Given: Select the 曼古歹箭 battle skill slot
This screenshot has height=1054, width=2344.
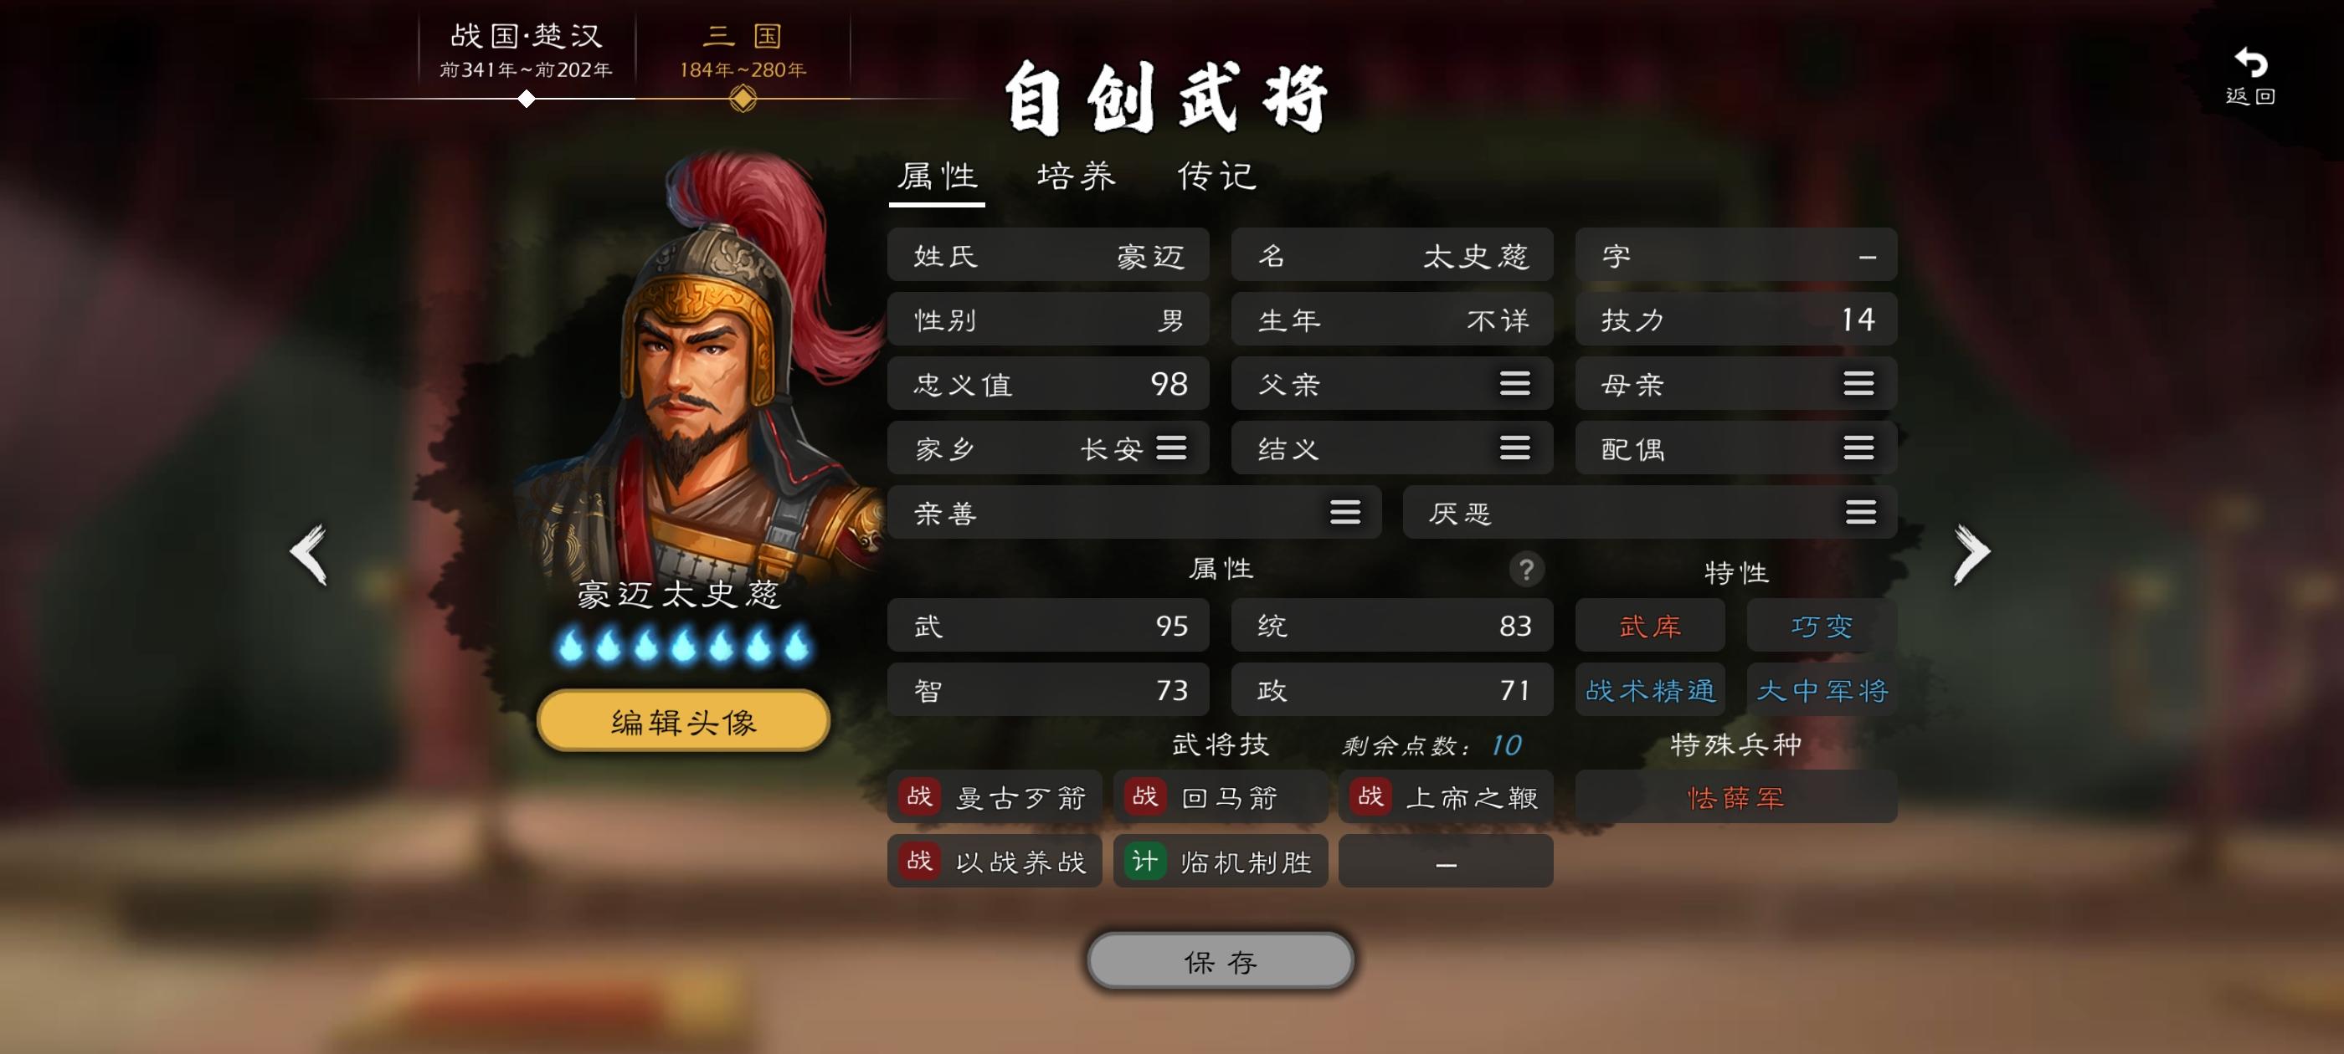Looking at the screenshot, I should (x=994, y=796).
